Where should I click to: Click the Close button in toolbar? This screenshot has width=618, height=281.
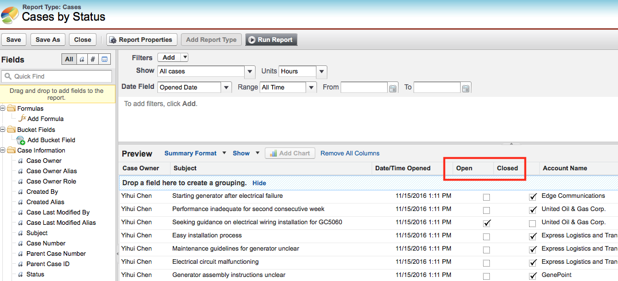83,40
